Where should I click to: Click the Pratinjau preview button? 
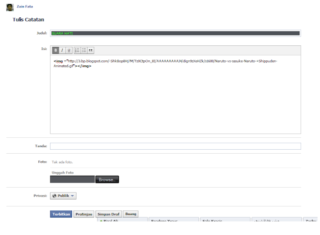[x=84, y=214]
